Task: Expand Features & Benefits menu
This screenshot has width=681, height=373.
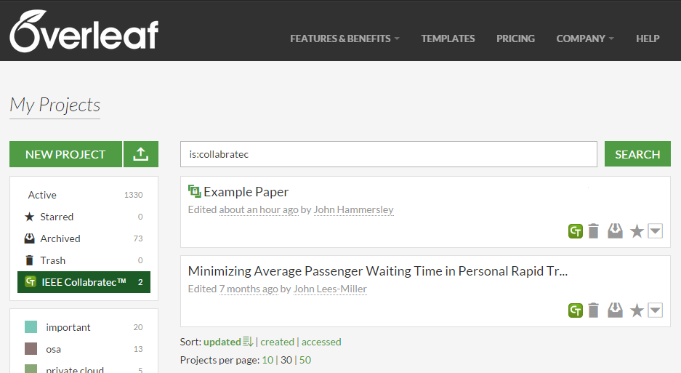Action: (x=344, y=39)
